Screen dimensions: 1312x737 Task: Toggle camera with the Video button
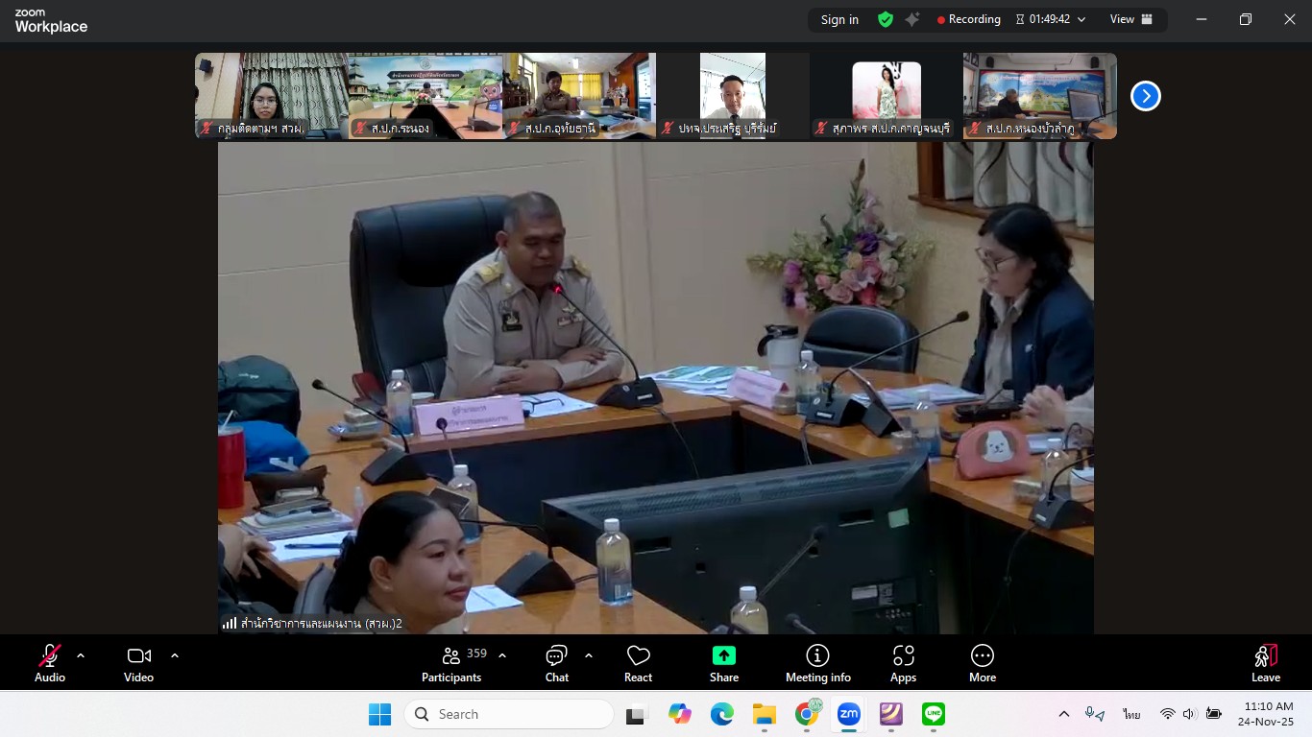[x=138, y=662]
